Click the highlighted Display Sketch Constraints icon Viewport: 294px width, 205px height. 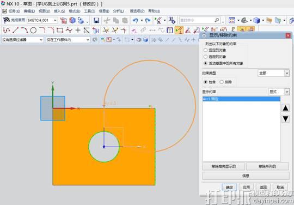click(179, 30)
